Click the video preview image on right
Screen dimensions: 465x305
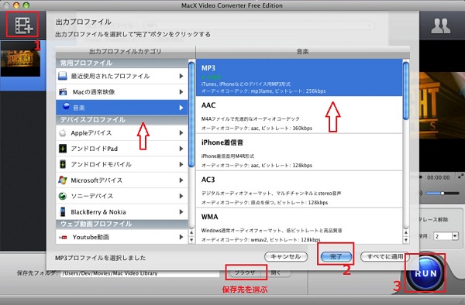click(x=442, y=105)
